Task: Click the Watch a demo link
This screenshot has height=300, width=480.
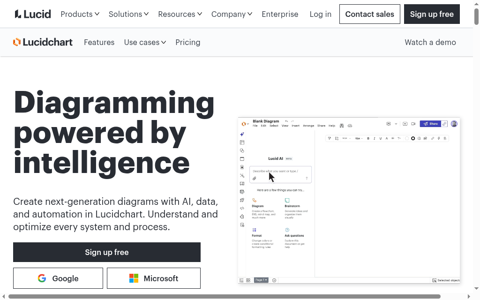Action: pos(430,42)
